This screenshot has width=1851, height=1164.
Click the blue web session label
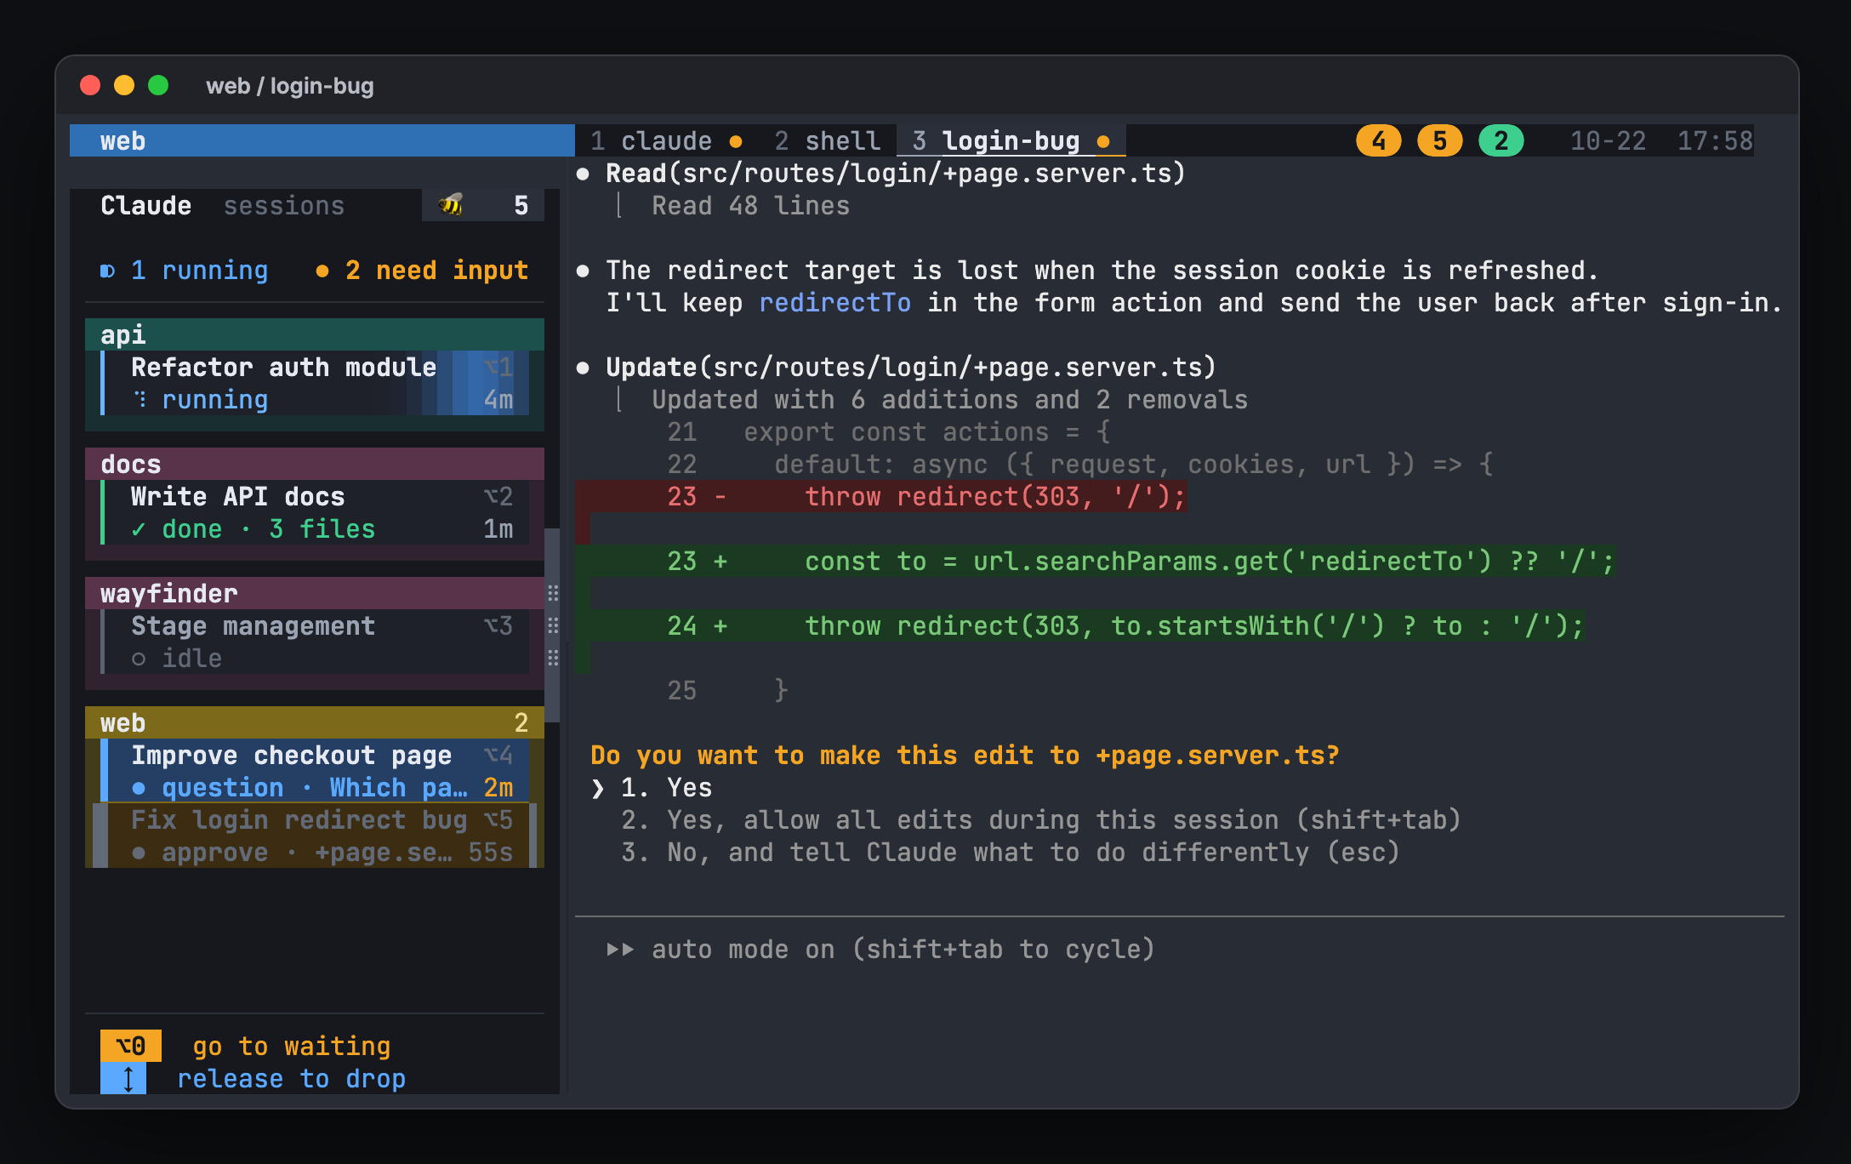pos(322,140)
